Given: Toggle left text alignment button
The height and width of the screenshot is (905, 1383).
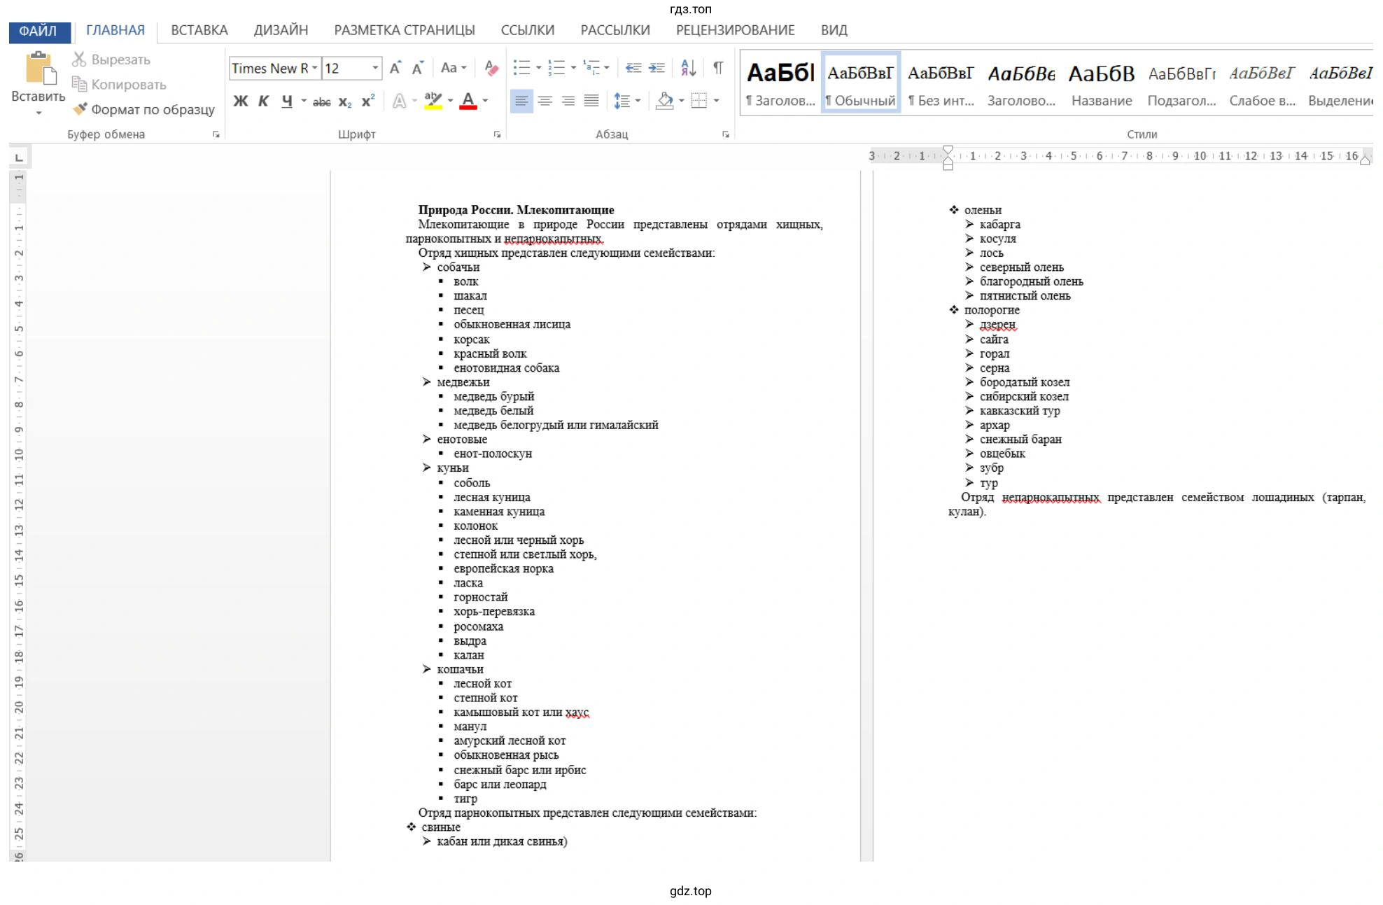Looking at the screenshot, I should (x=521, y=101).
